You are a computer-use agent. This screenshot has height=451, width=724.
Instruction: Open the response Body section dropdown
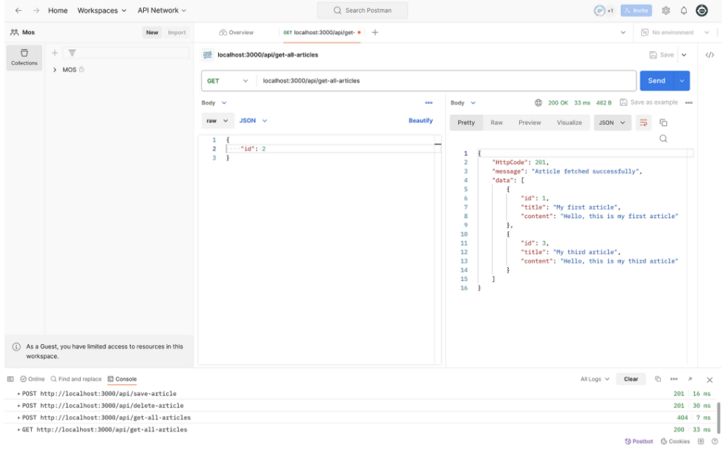click(463, 103)
